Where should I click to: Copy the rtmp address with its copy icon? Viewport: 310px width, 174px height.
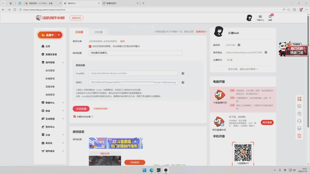tap(183, 73)
